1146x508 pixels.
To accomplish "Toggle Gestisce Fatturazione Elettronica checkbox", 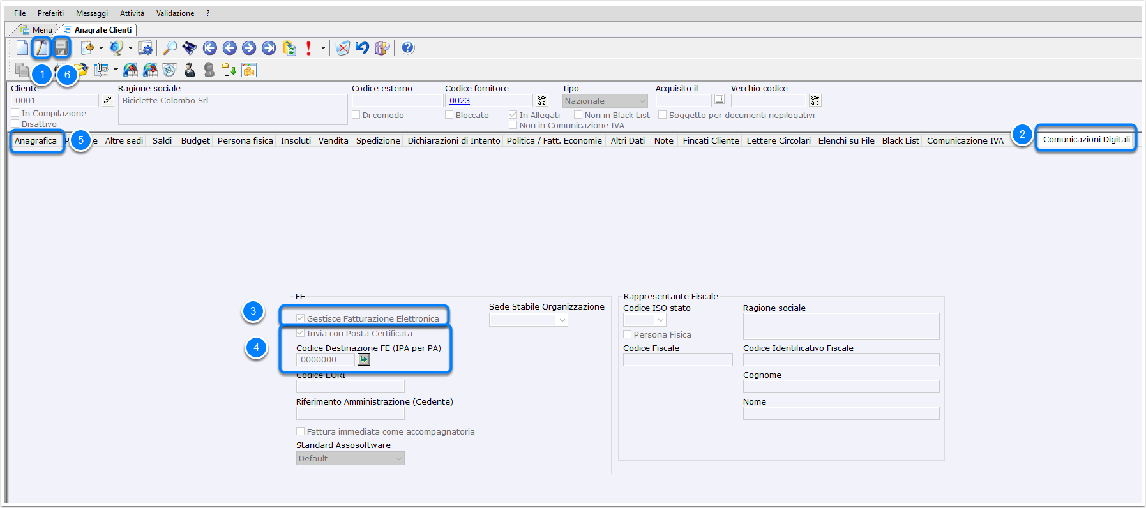I will point(301,318).
